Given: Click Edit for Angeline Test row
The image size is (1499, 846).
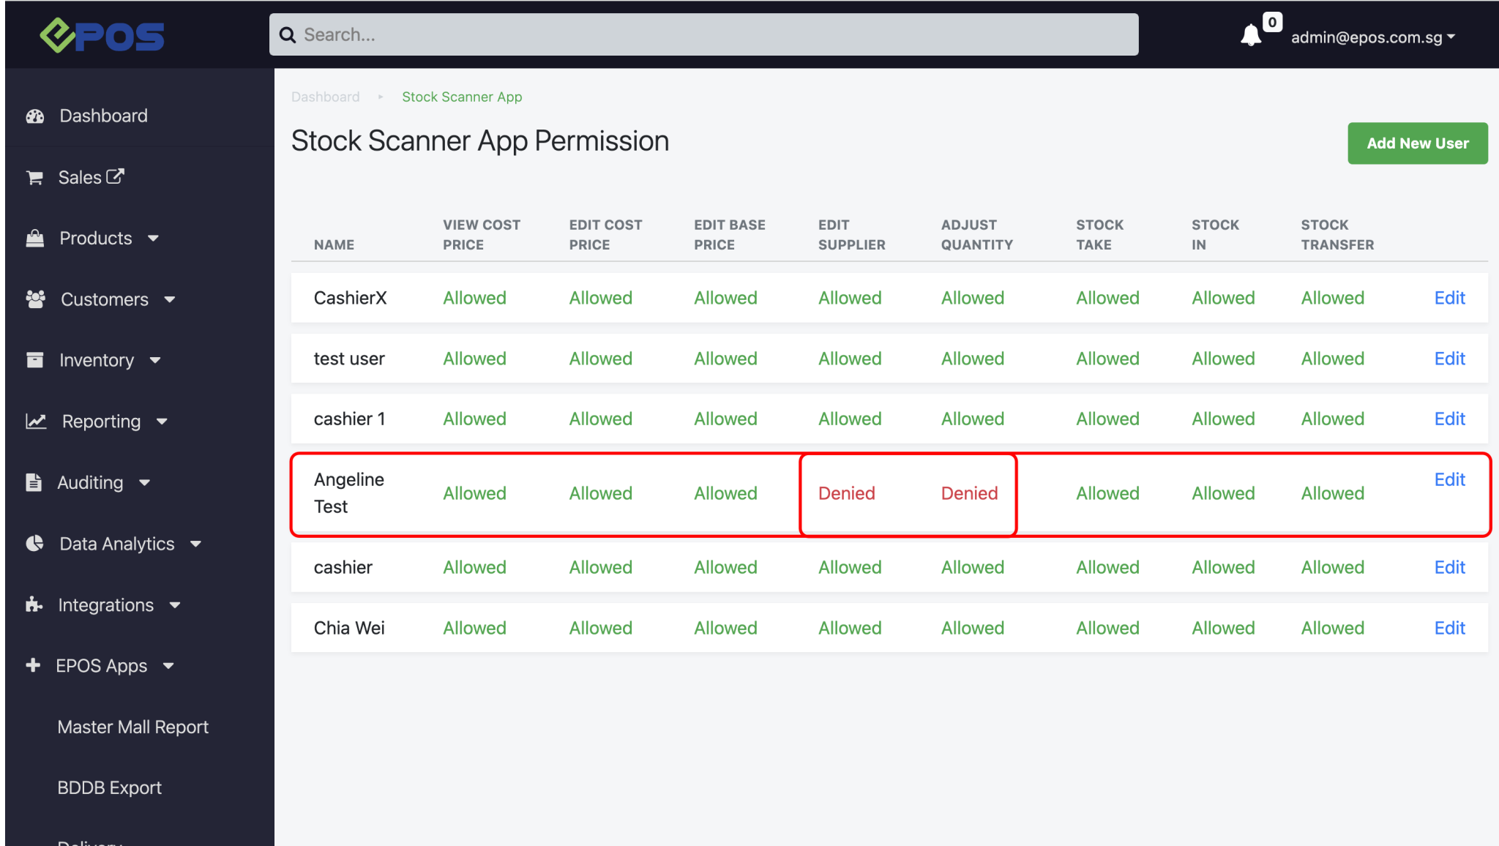Looking at the screenshot, I should click(1449, 479).
